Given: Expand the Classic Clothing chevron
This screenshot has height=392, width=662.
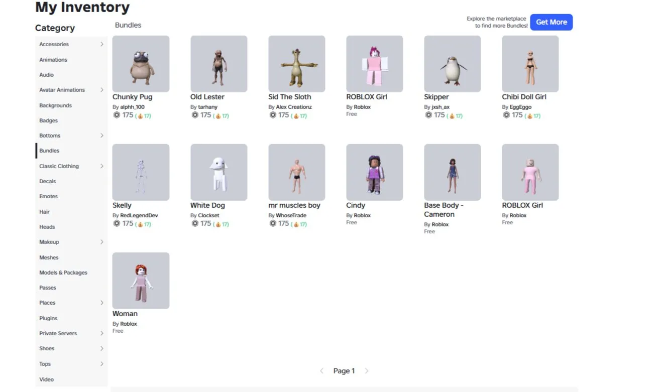Looking at the screenshot, I should pos(101,166).
